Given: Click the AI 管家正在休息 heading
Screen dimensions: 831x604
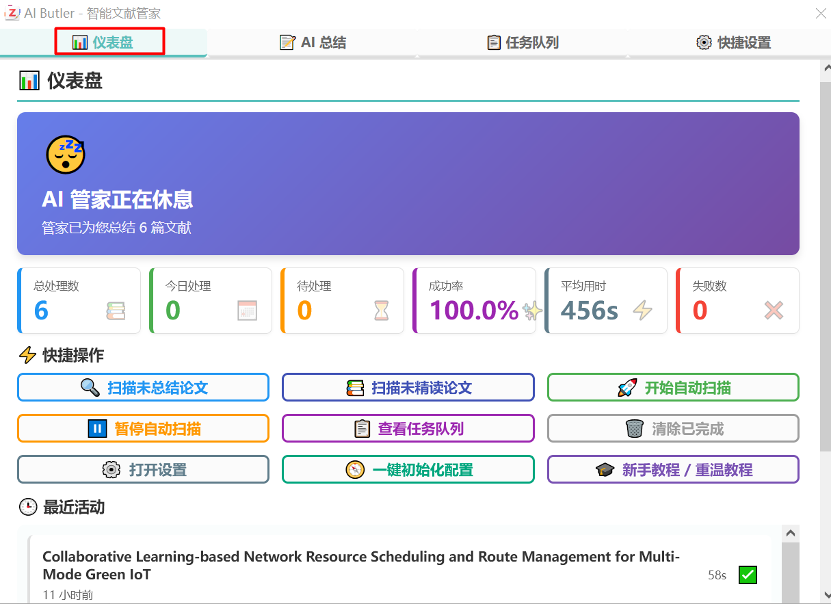Looking at the screenshot, I should tap(117, 199).
